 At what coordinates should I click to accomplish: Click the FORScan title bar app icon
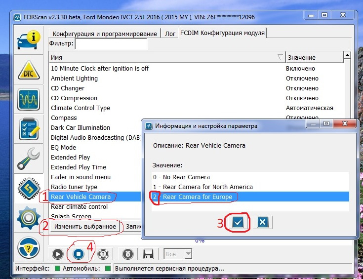tap(17, 17)
